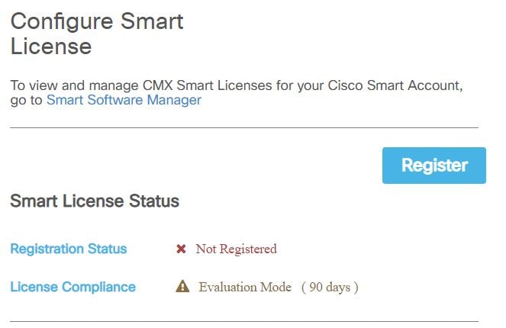The image size is (506, 328).
Task: Click the Smart License Status heading
Action: 95,201
